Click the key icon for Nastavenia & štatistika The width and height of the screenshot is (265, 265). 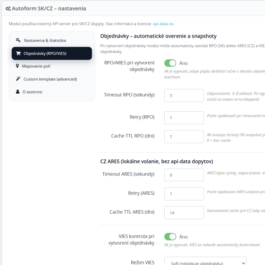pos(18,40)
